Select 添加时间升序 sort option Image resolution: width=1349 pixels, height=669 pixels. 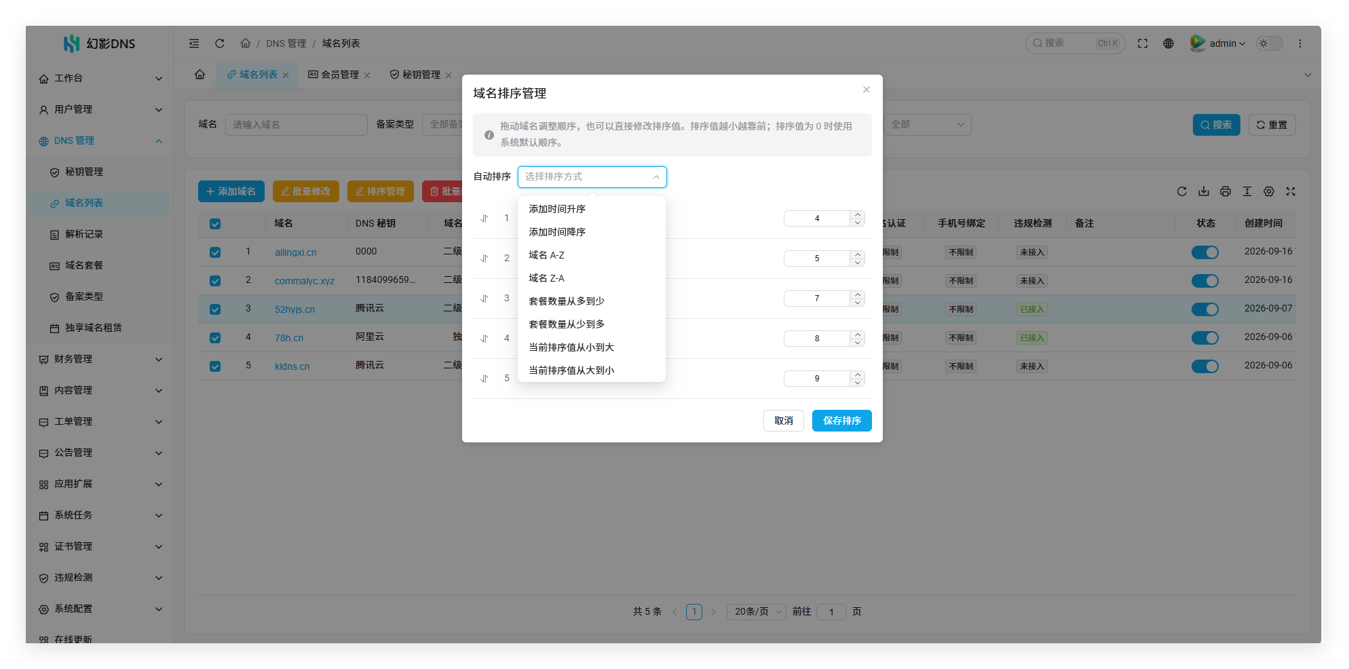pos(591,209)
